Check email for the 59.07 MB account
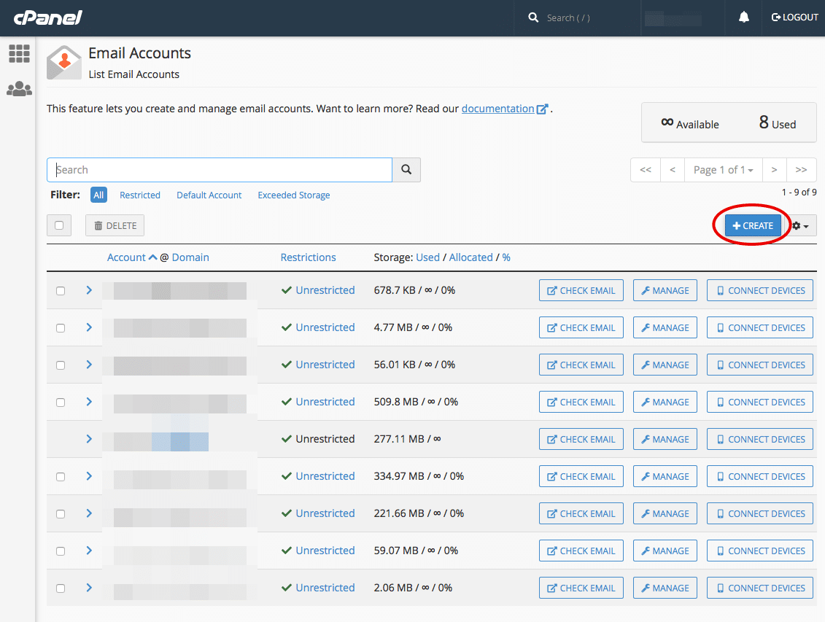Screen dimensions: 825x622 click(581, 551)
